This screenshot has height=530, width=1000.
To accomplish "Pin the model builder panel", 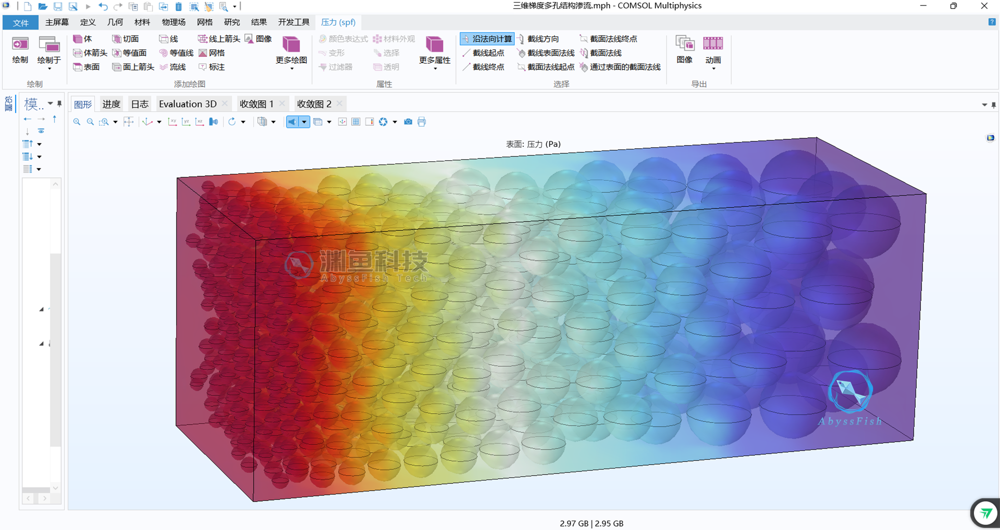I will [x=59, y=104].
